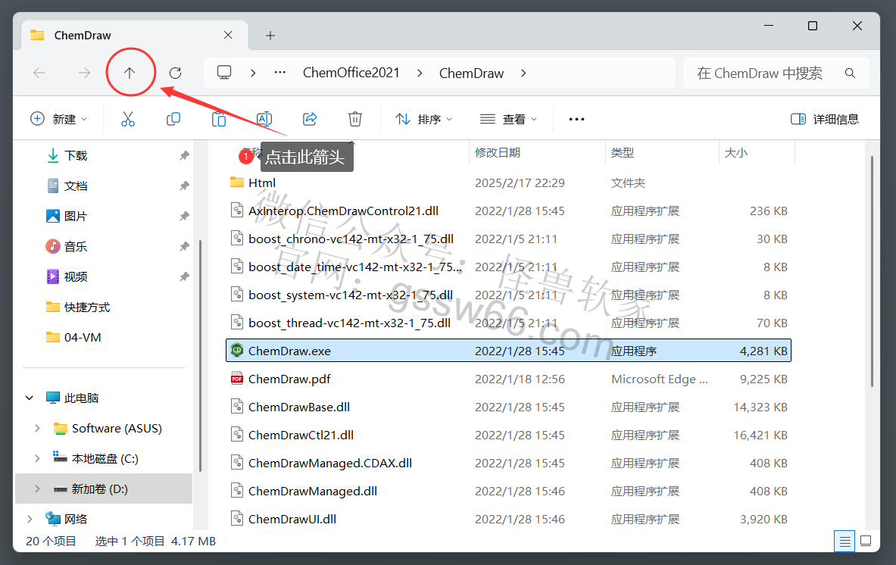Click the Back navigation arrow
The width and height of the screenshot is (896, 565).
tap(39, 73)
